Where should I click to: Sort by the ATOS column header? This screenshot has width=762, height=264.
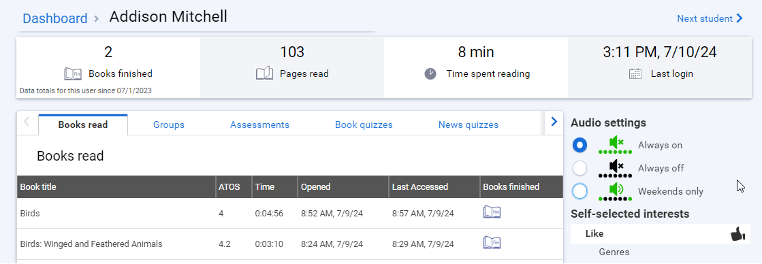[229, 187]
